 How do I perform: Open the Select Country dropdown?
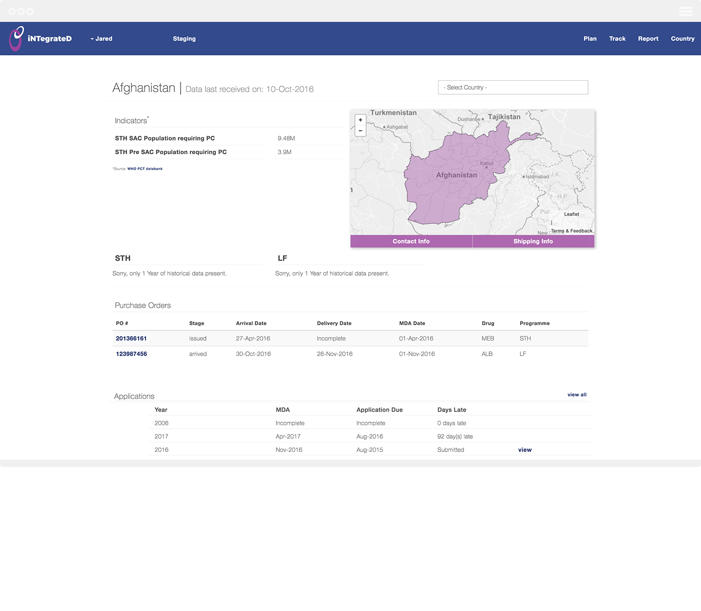[x=513, y=88]
